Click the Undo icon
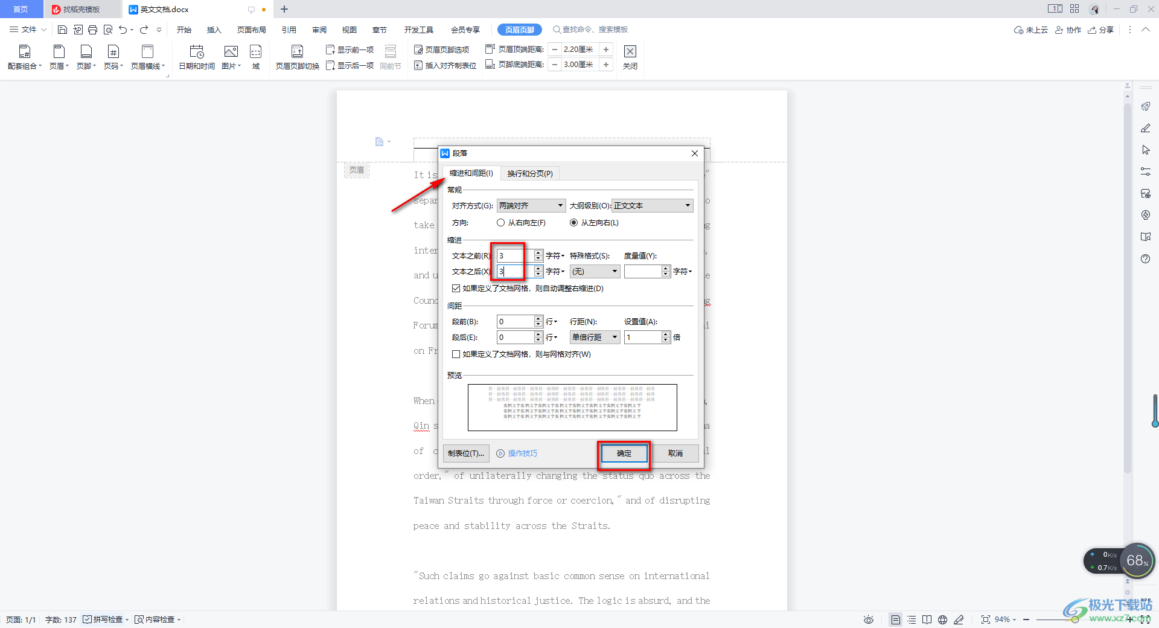This screenshot has width=1159, height=628. [x=123, y=30]
